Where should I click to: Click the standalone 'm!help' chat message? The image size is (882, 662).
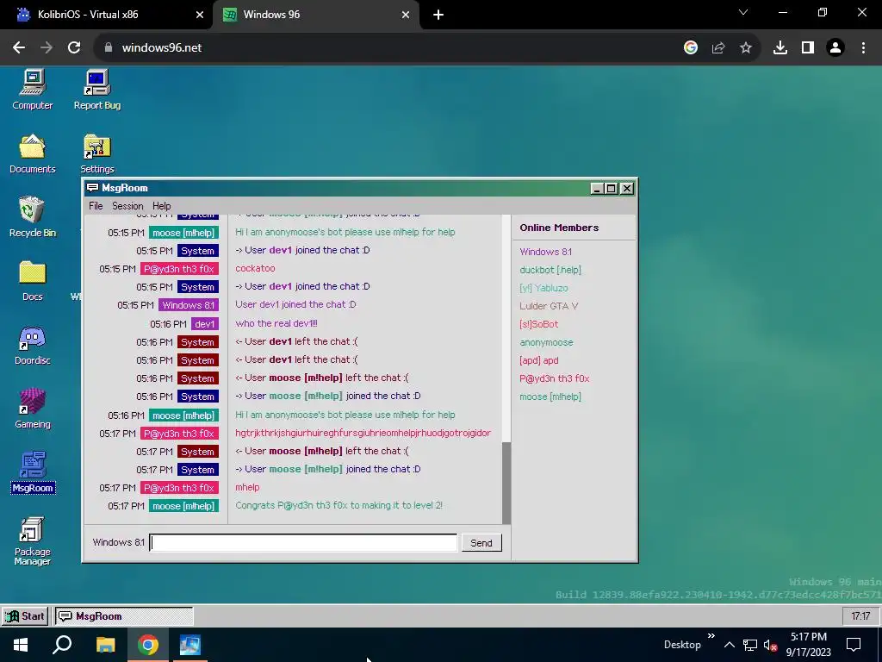pos(247,488)
